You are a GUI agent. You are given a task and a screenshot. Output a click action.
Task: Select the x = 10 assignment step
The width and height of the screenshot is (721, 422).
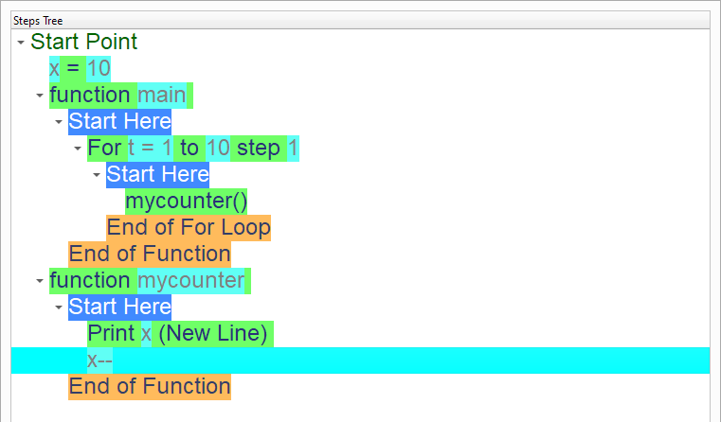[80, 68]
